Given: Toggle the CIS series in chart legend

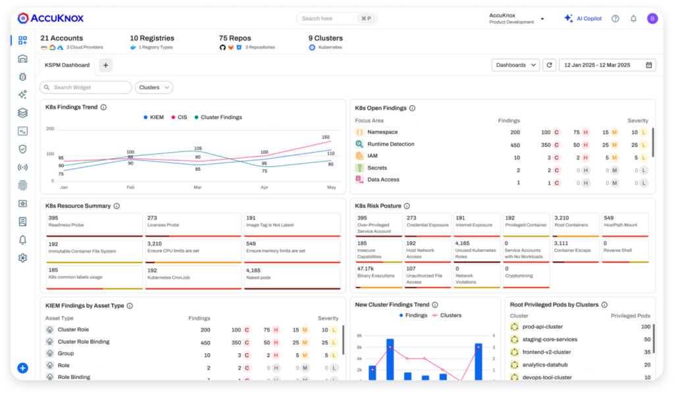Looking at the screenshot, I should click(178, 117).
